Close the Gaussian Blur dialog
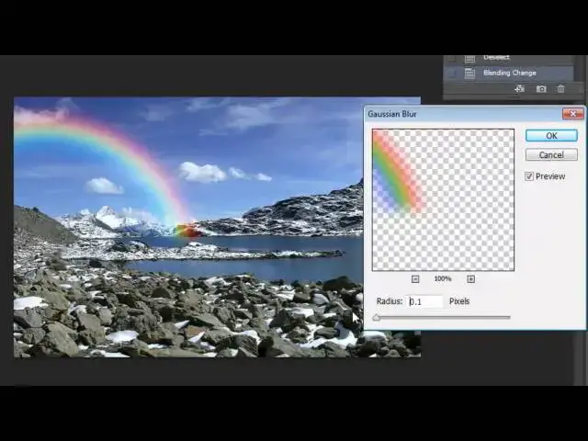 573,114
